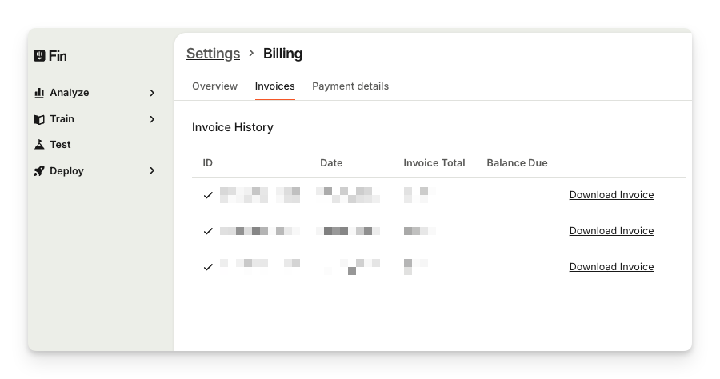Click the Invoice Total column header

click(x=434, y=163)
